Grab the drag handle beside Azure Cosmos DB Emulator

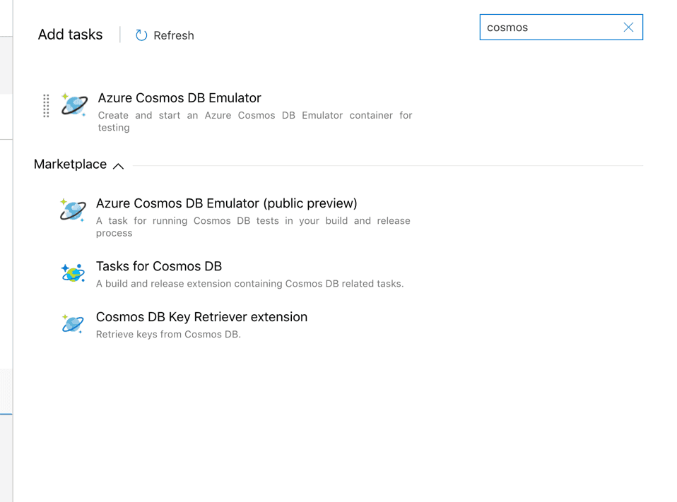[46, 106]
